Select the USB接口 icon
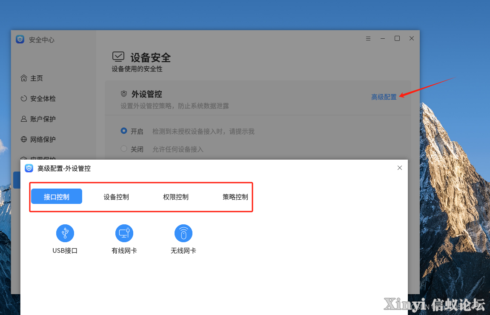 point(65,233)
